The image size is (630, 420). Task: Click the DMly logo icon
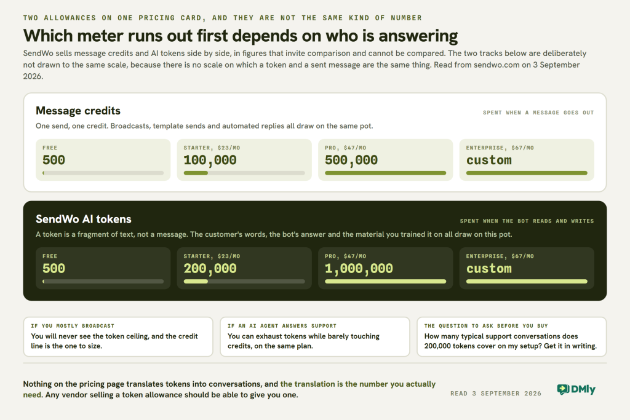pyautogui.click(x=563, y=389)
